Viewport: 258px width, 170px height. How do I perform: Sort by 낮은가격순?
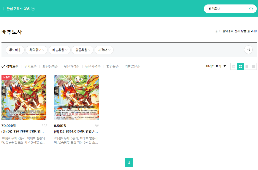(72, 67)
